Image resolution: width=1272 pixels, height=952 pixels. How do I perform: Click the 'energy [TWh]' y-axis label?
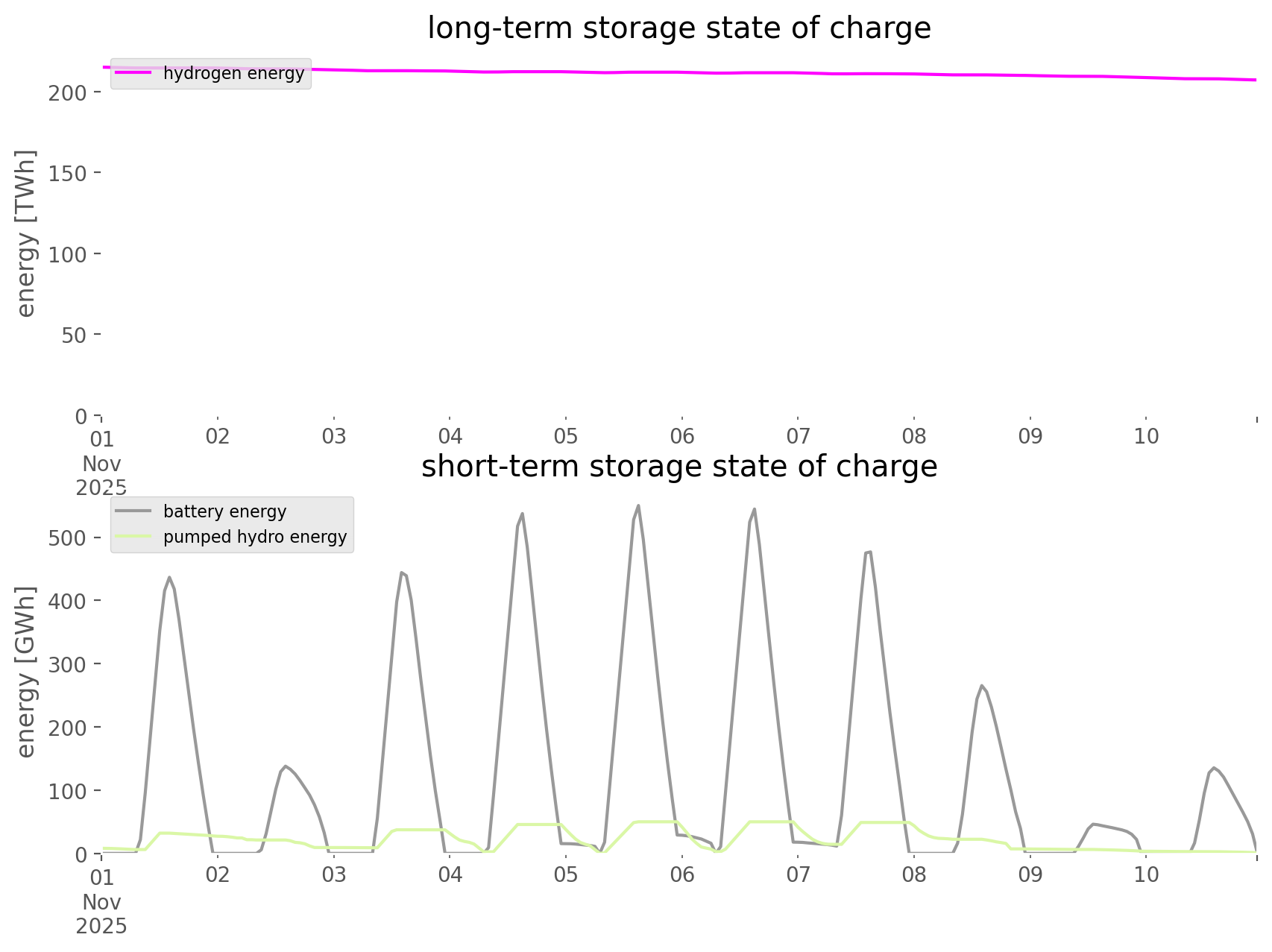click(x=26, y=233)
